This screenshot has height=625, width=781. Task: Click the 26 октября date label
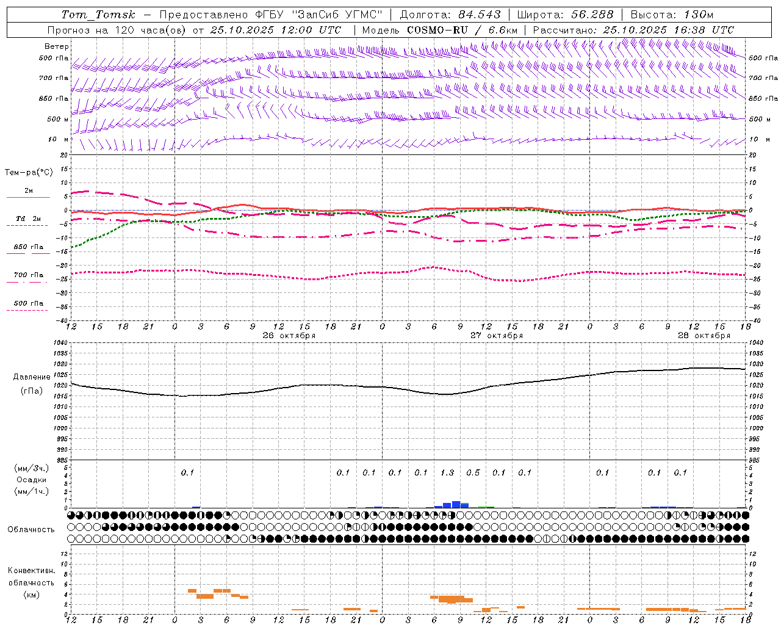(x=289, y=336)
